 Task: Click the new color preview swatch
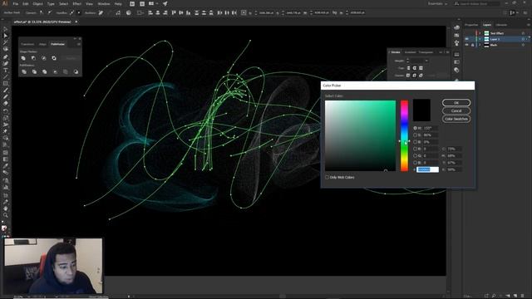pyautogui.click(x=421, y=105)
